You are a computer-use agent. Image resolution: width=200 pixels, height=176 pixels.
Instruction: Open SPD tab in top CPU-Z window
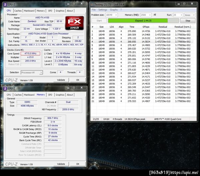[50, 11]
